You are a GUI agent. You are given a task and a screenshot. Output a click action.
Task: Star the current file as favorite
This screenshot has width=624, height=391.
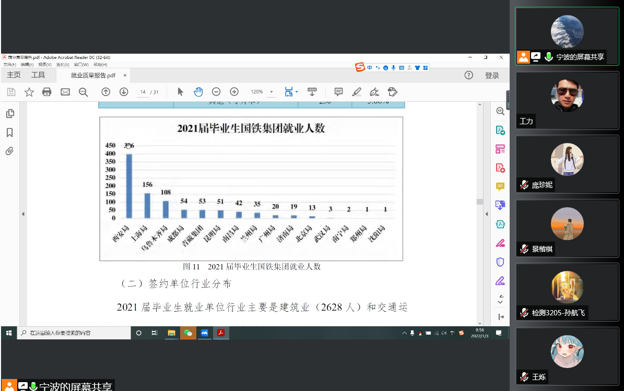click(29, 92)
